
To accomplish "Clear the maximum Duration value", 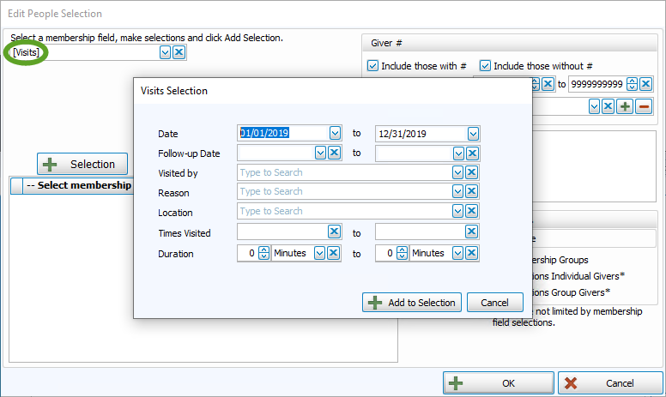I will tap(472, 253).
